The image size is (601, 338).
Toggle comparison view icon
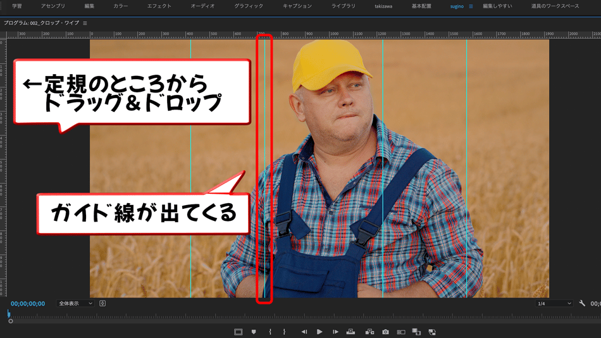[x=401, y=332]
